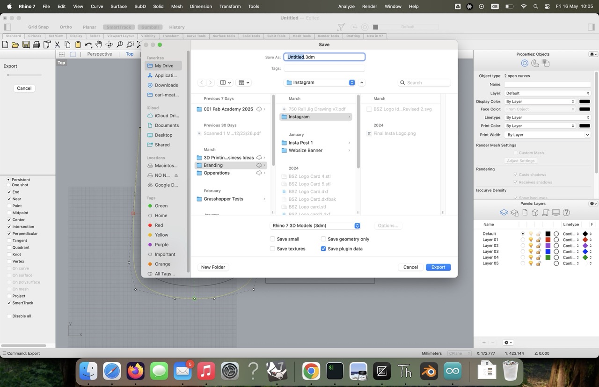The width and height of the screenshot is (599, 387).
Task: Select the Zoom window tool
Action: 130,44
